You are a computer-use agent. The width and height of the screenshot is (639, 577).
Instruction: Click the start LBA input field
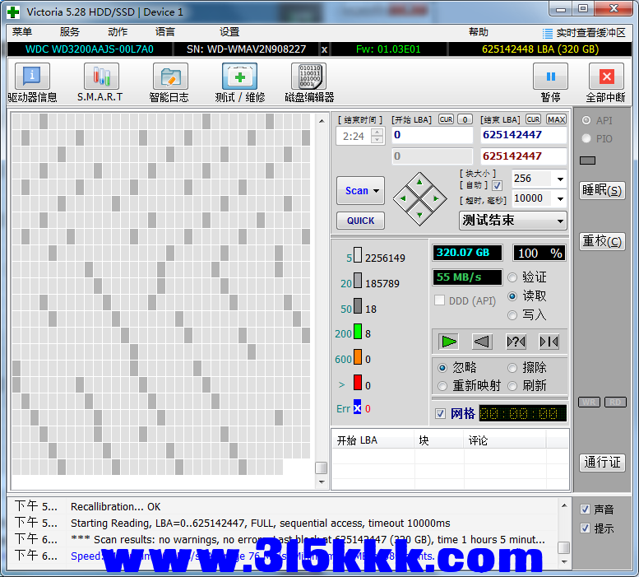click(x=433, y=135)
